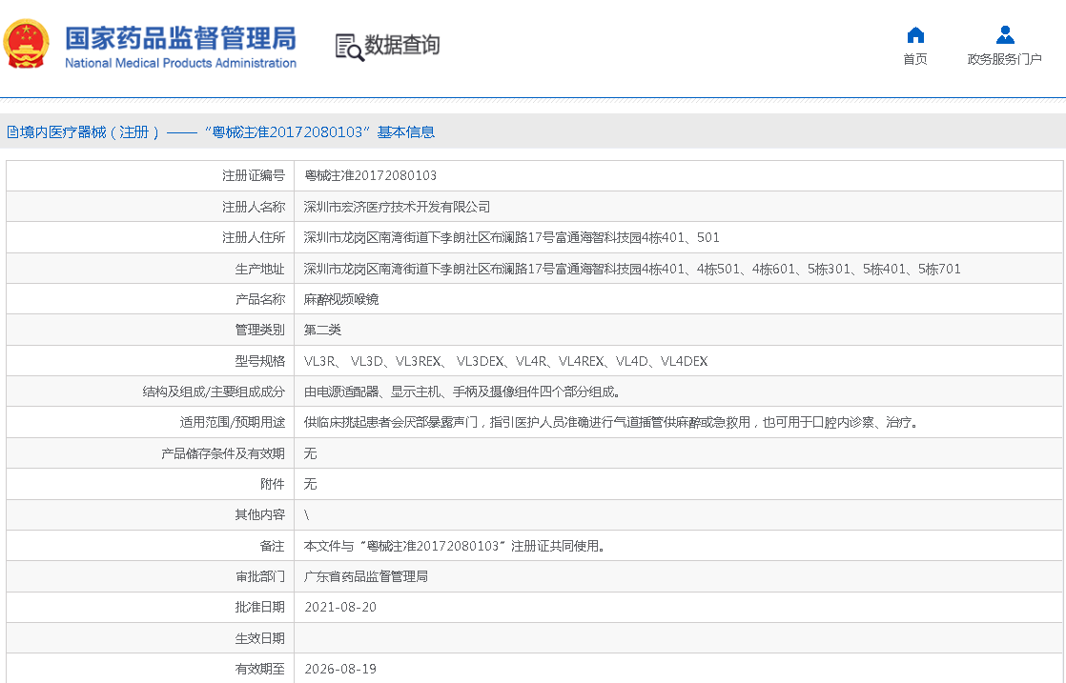1066x683 pixels.
Task: Click the 国家药品监督管理局 title text
Action: click(180, 38)
